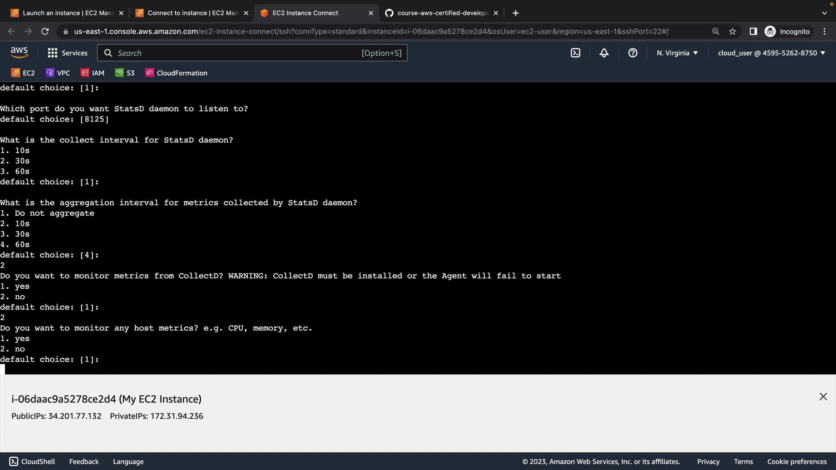Open Cookie preferences in footer
Image resolution: width=836 pixels, height=470 pixels.
pyautogui.click(x=796, y=461)
